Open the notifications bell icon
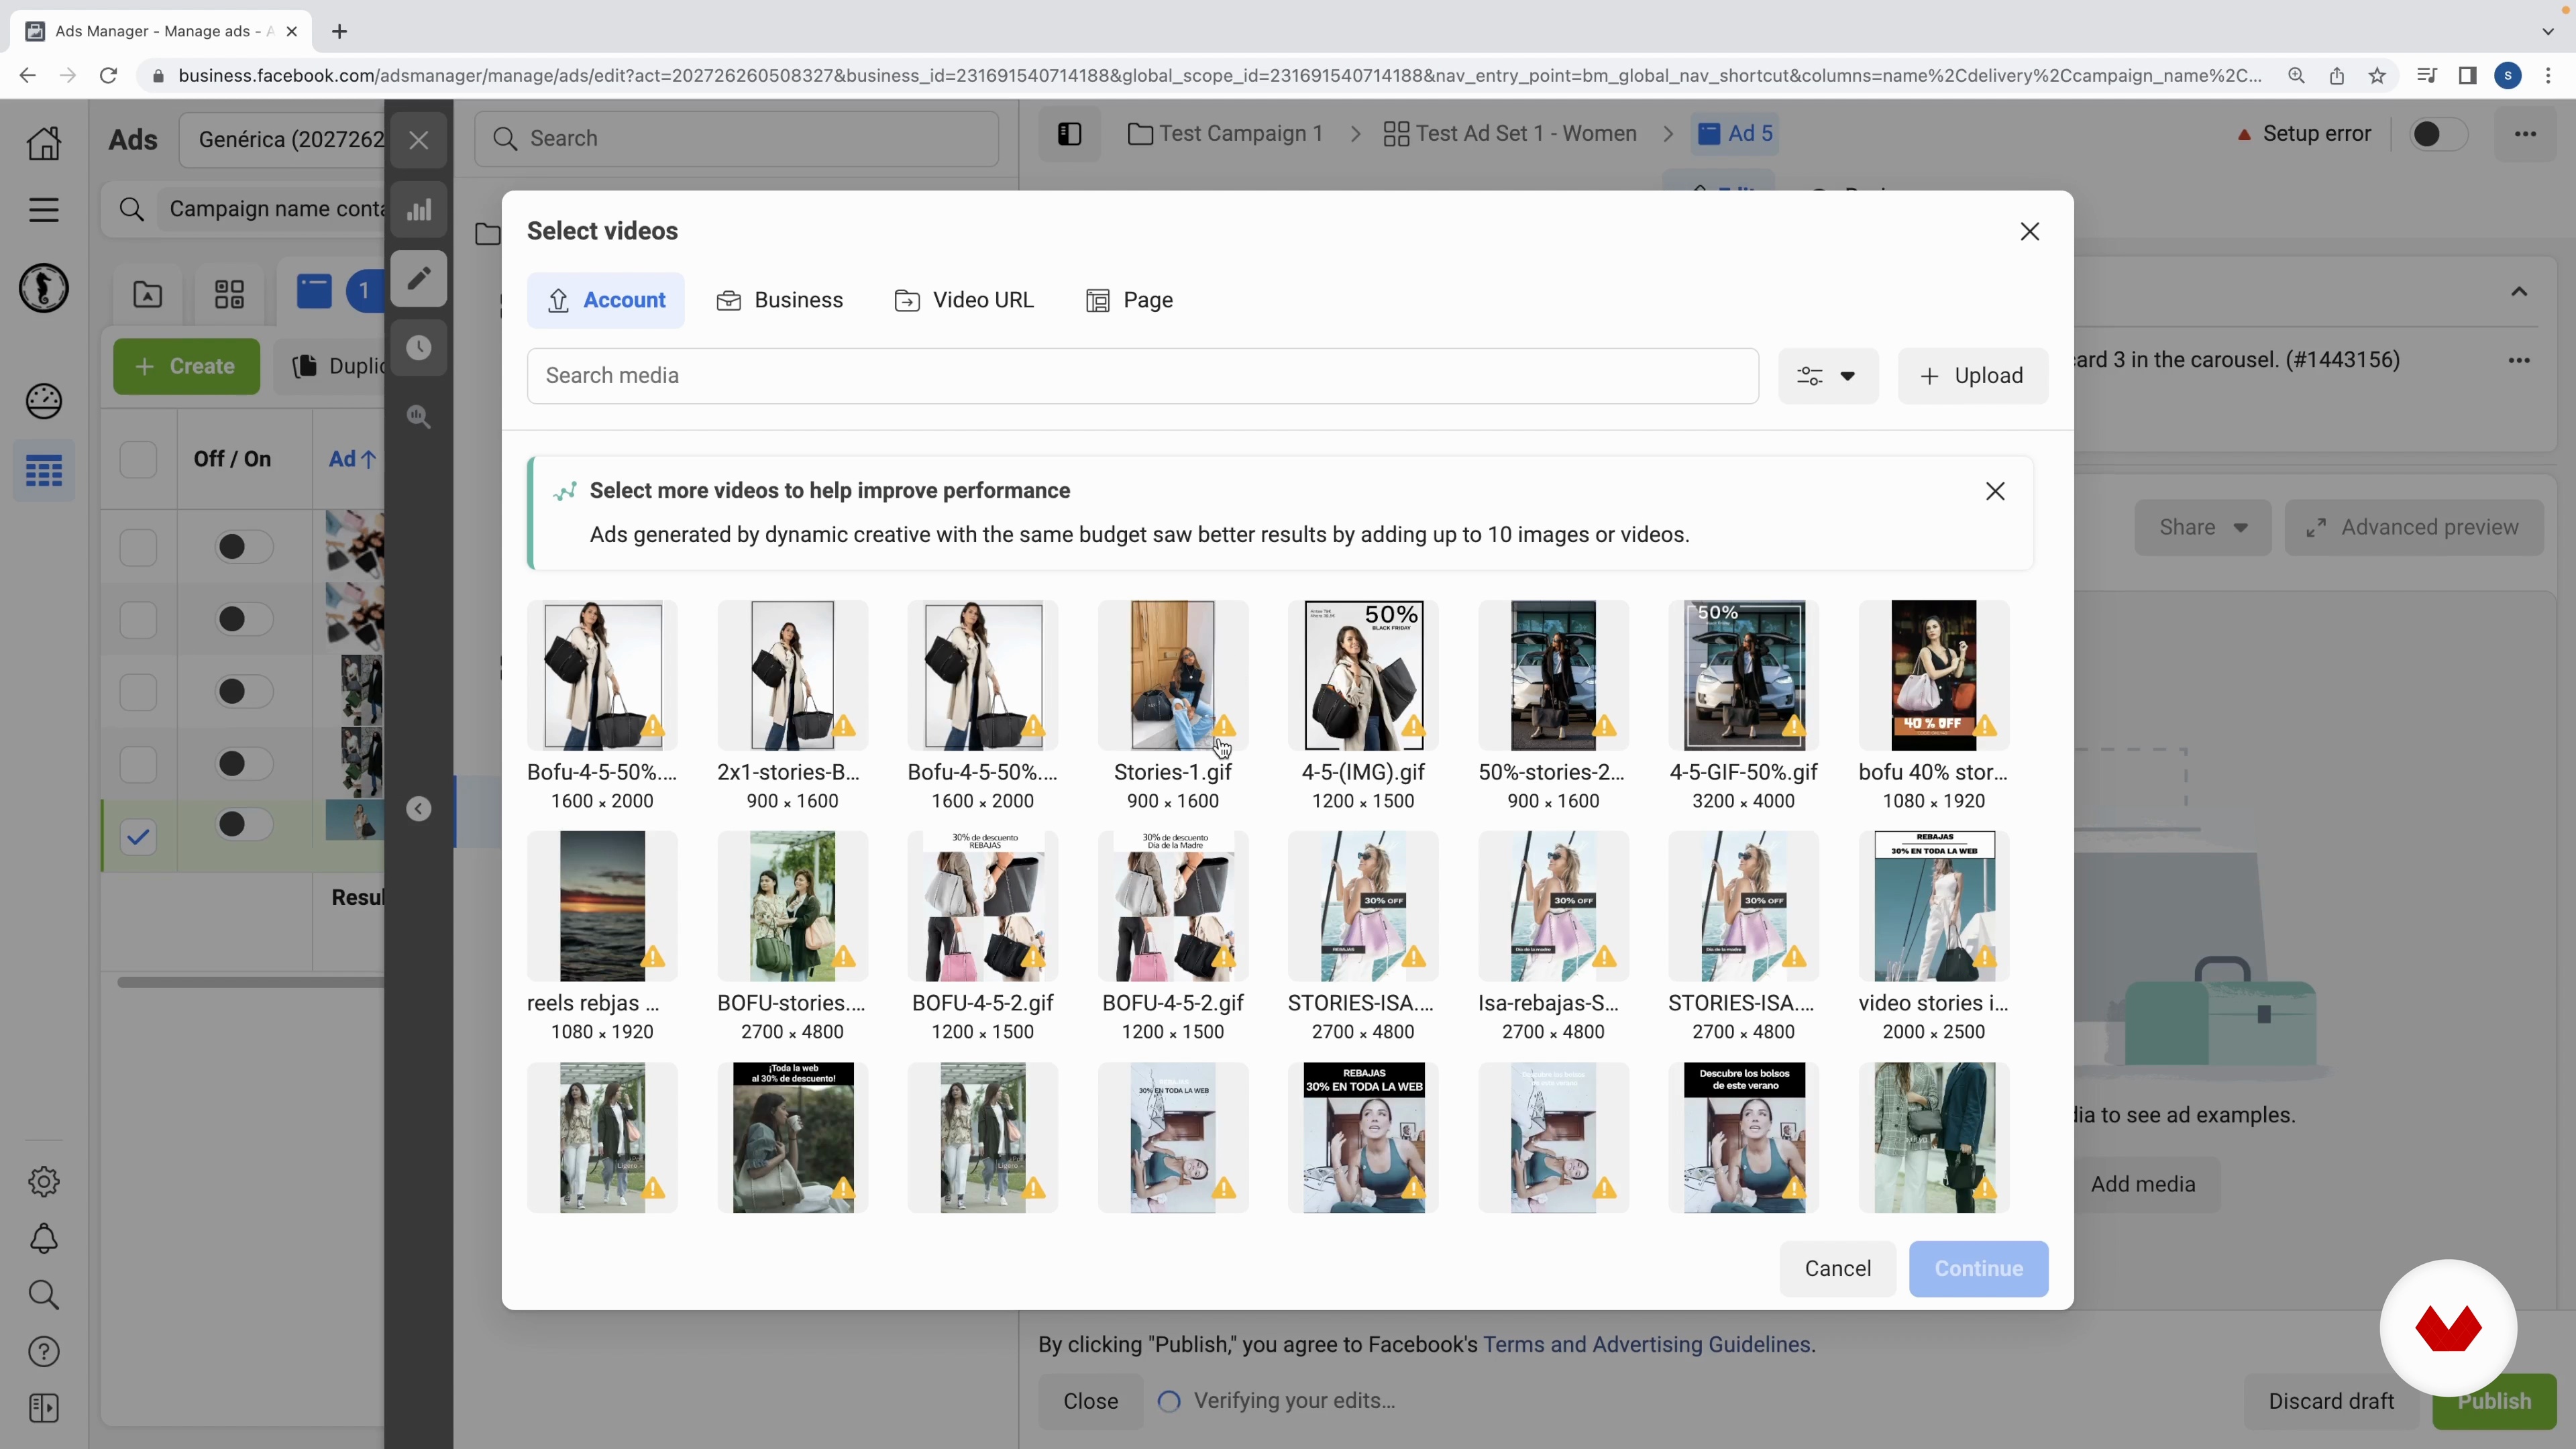The height and width of the screenshot is (1449, 2576). [43, 1239]
